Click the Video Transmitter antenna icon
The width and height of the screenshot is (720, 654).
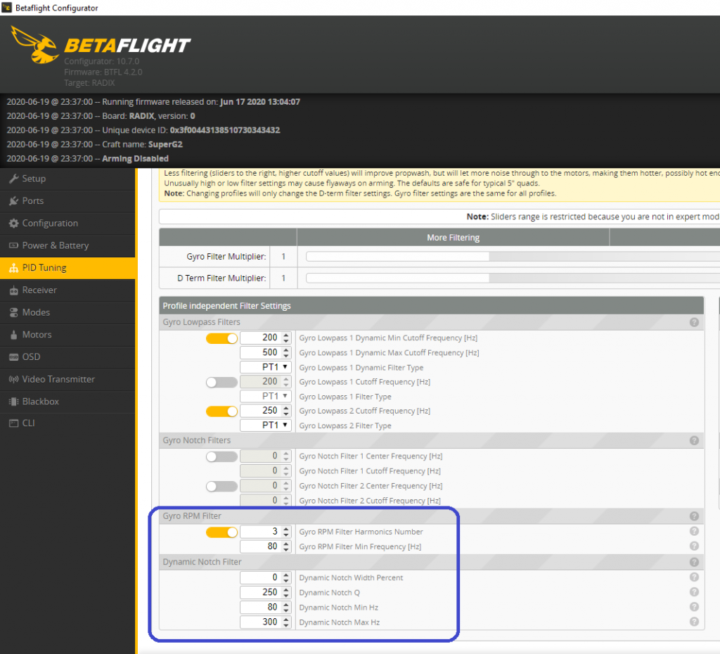[x=14, y=379]
